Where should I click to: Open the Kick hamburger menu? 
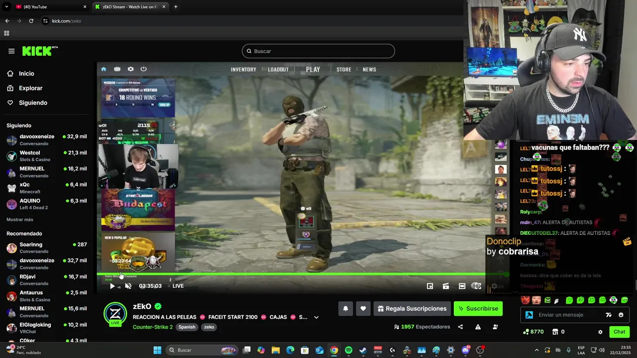pyautogui.click(x=11, y=51)
